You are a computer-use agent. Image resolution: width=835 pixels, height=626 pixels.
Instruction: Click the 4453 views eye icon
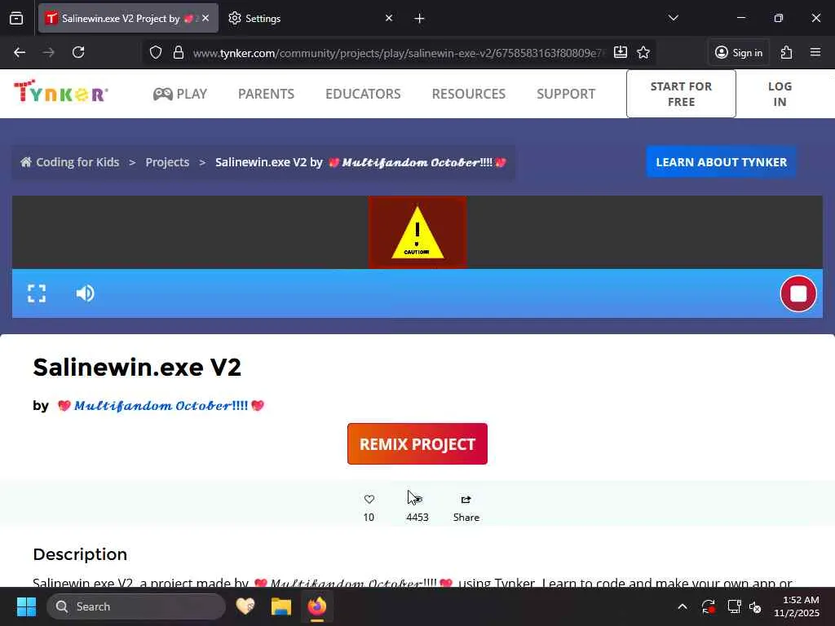[x=417, y=500]
